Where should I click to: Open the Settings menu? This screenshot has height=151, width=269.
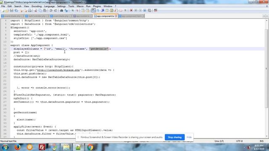61,6
